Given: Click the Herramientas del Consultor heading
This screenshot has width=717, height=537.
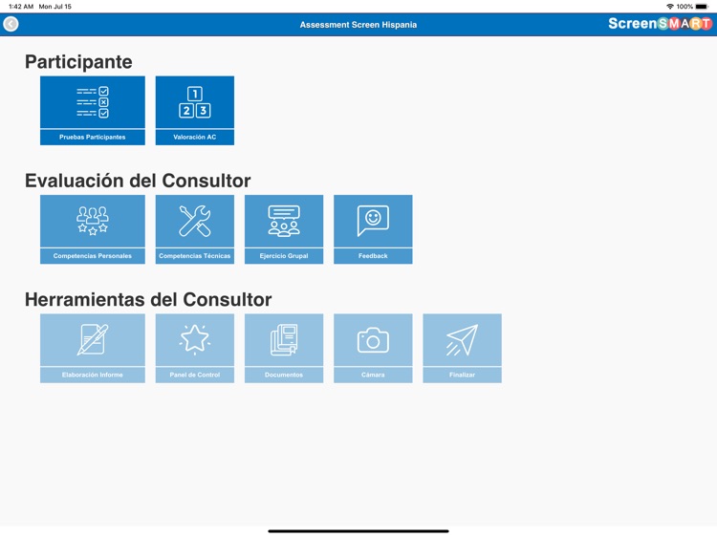Looking at the screenshot, I should point(148,299).
